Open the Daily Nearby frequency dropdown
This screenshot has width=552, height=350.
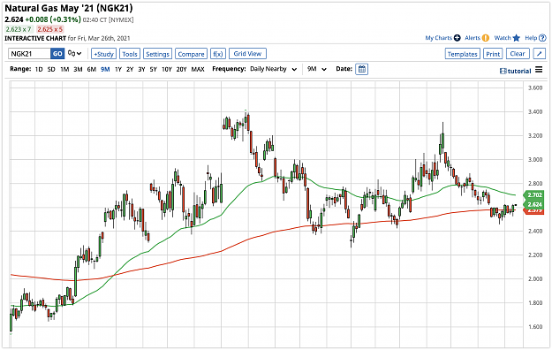pos(273,69)
